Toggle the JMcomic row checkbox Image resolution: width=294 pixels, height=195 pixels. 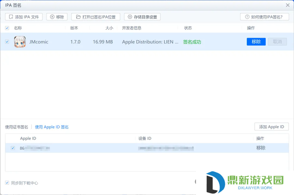[x=7, y=42]
